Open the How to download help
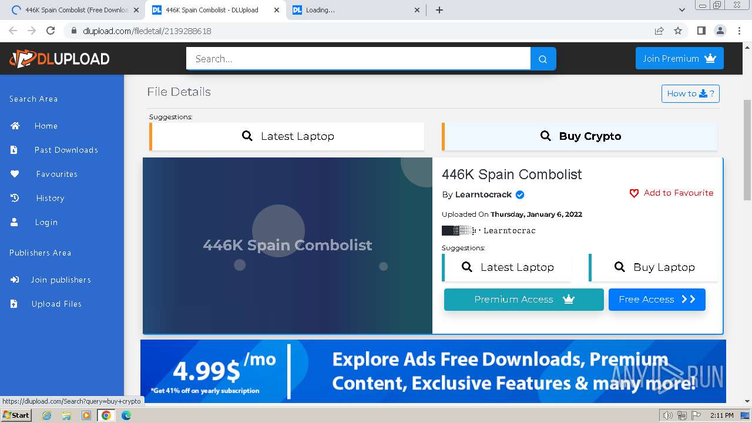 tap(690, 93)
